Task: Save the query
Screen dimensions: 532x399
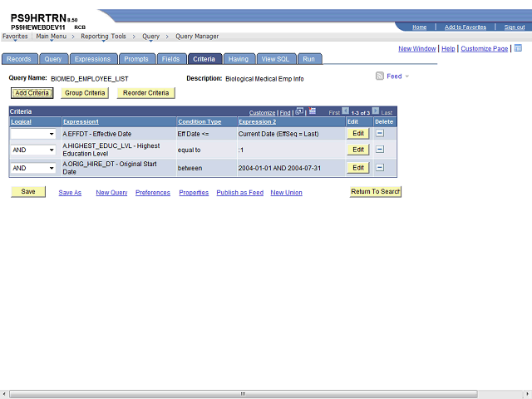Action: coord(28,192)
